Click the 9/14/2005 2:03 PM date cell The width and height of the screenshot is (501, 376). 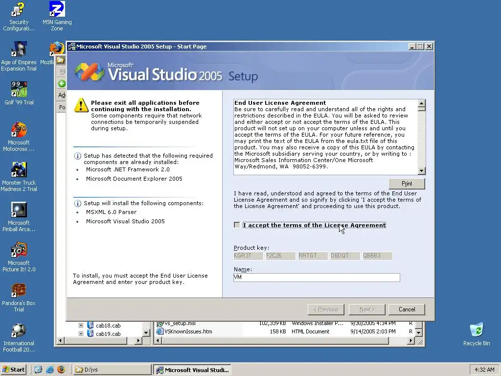click(373, 331)
